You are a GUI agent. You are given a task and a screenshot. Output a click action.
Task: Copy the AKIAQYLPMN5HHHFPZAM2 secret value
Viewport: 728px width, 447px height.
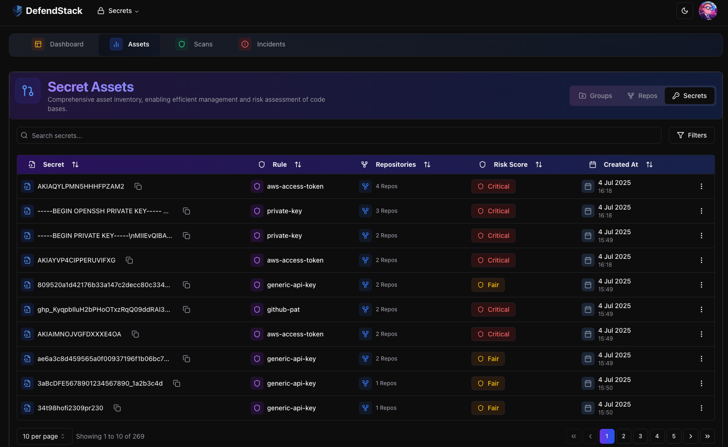(138, 186)
